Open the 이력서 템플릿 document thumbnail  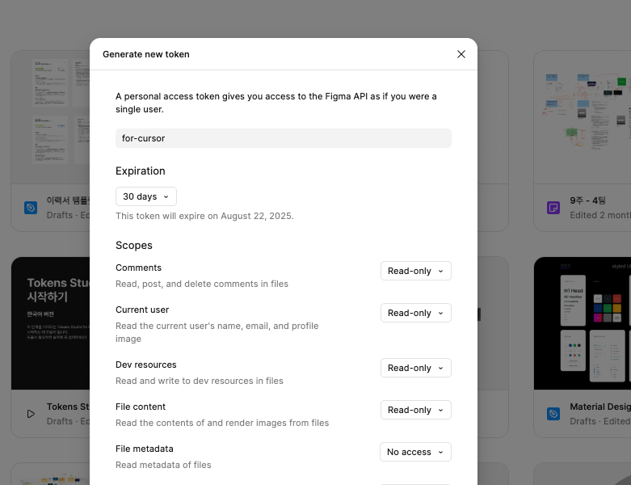(51, 117)
